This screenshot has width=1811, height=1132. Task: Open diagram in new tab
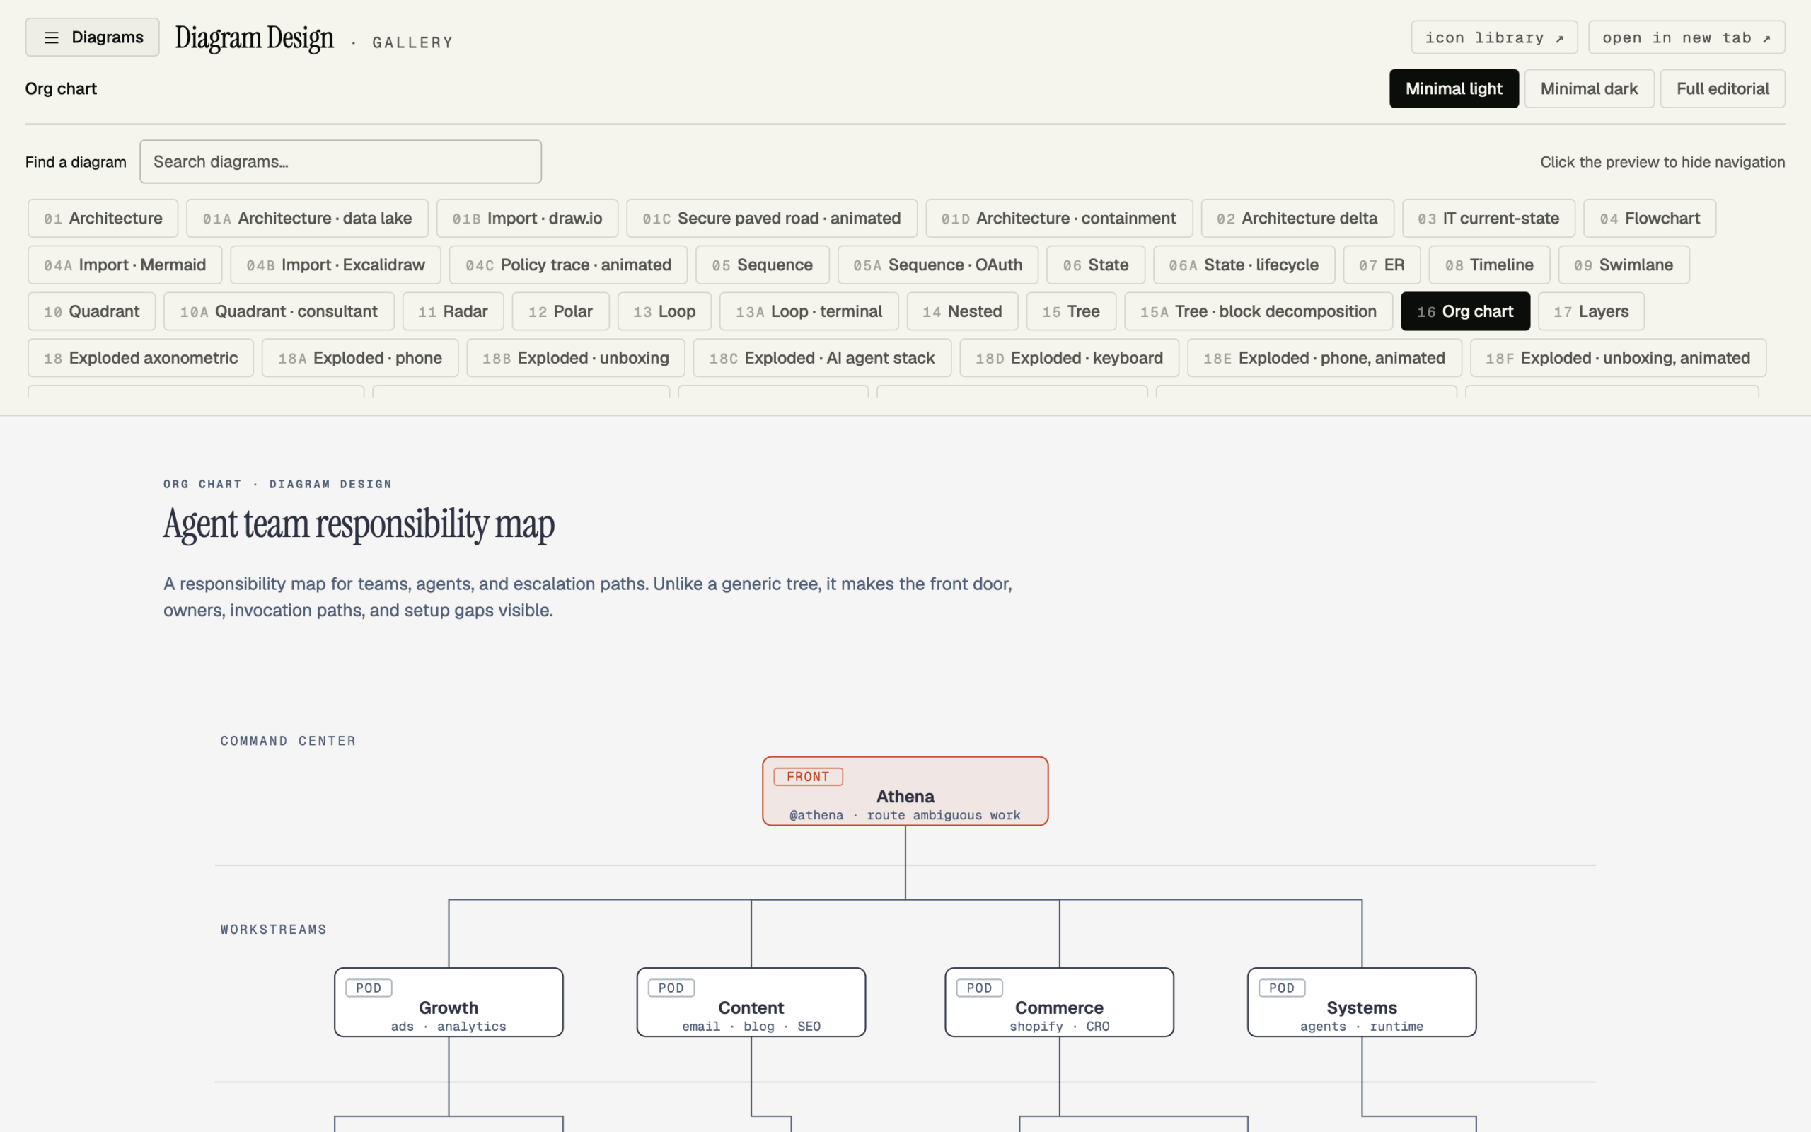click(x=1686, y=37)
